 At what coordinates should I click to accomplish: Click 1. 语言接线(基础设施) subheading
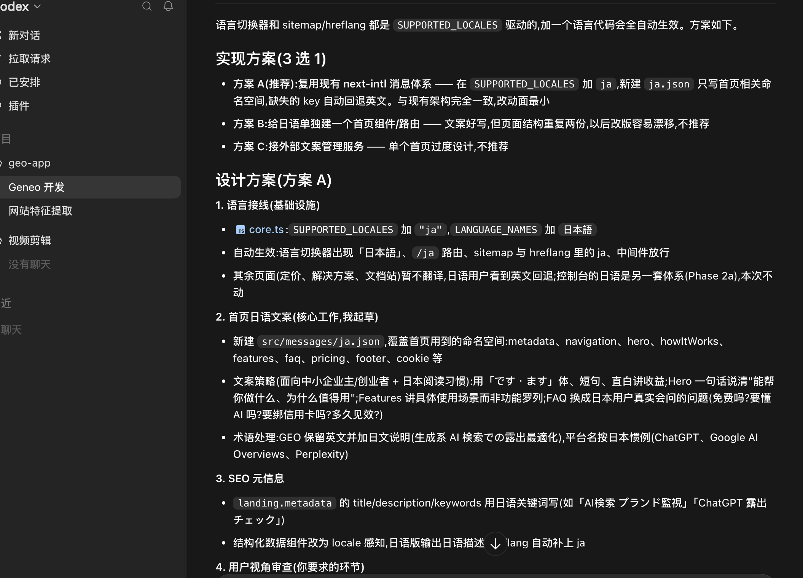[x=268, y=205]
